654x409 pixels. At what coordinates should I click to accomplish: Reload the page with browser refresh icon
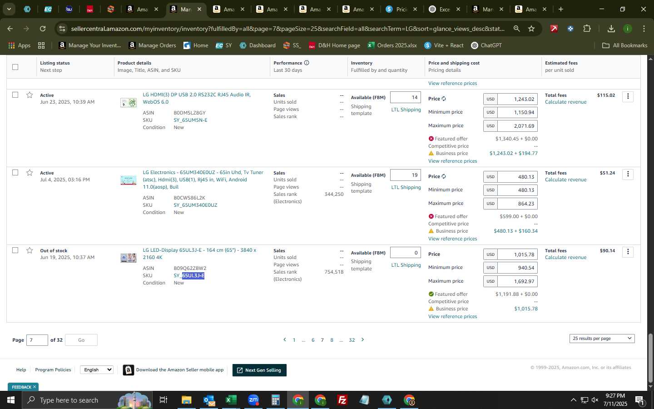[x=43, y=29]
